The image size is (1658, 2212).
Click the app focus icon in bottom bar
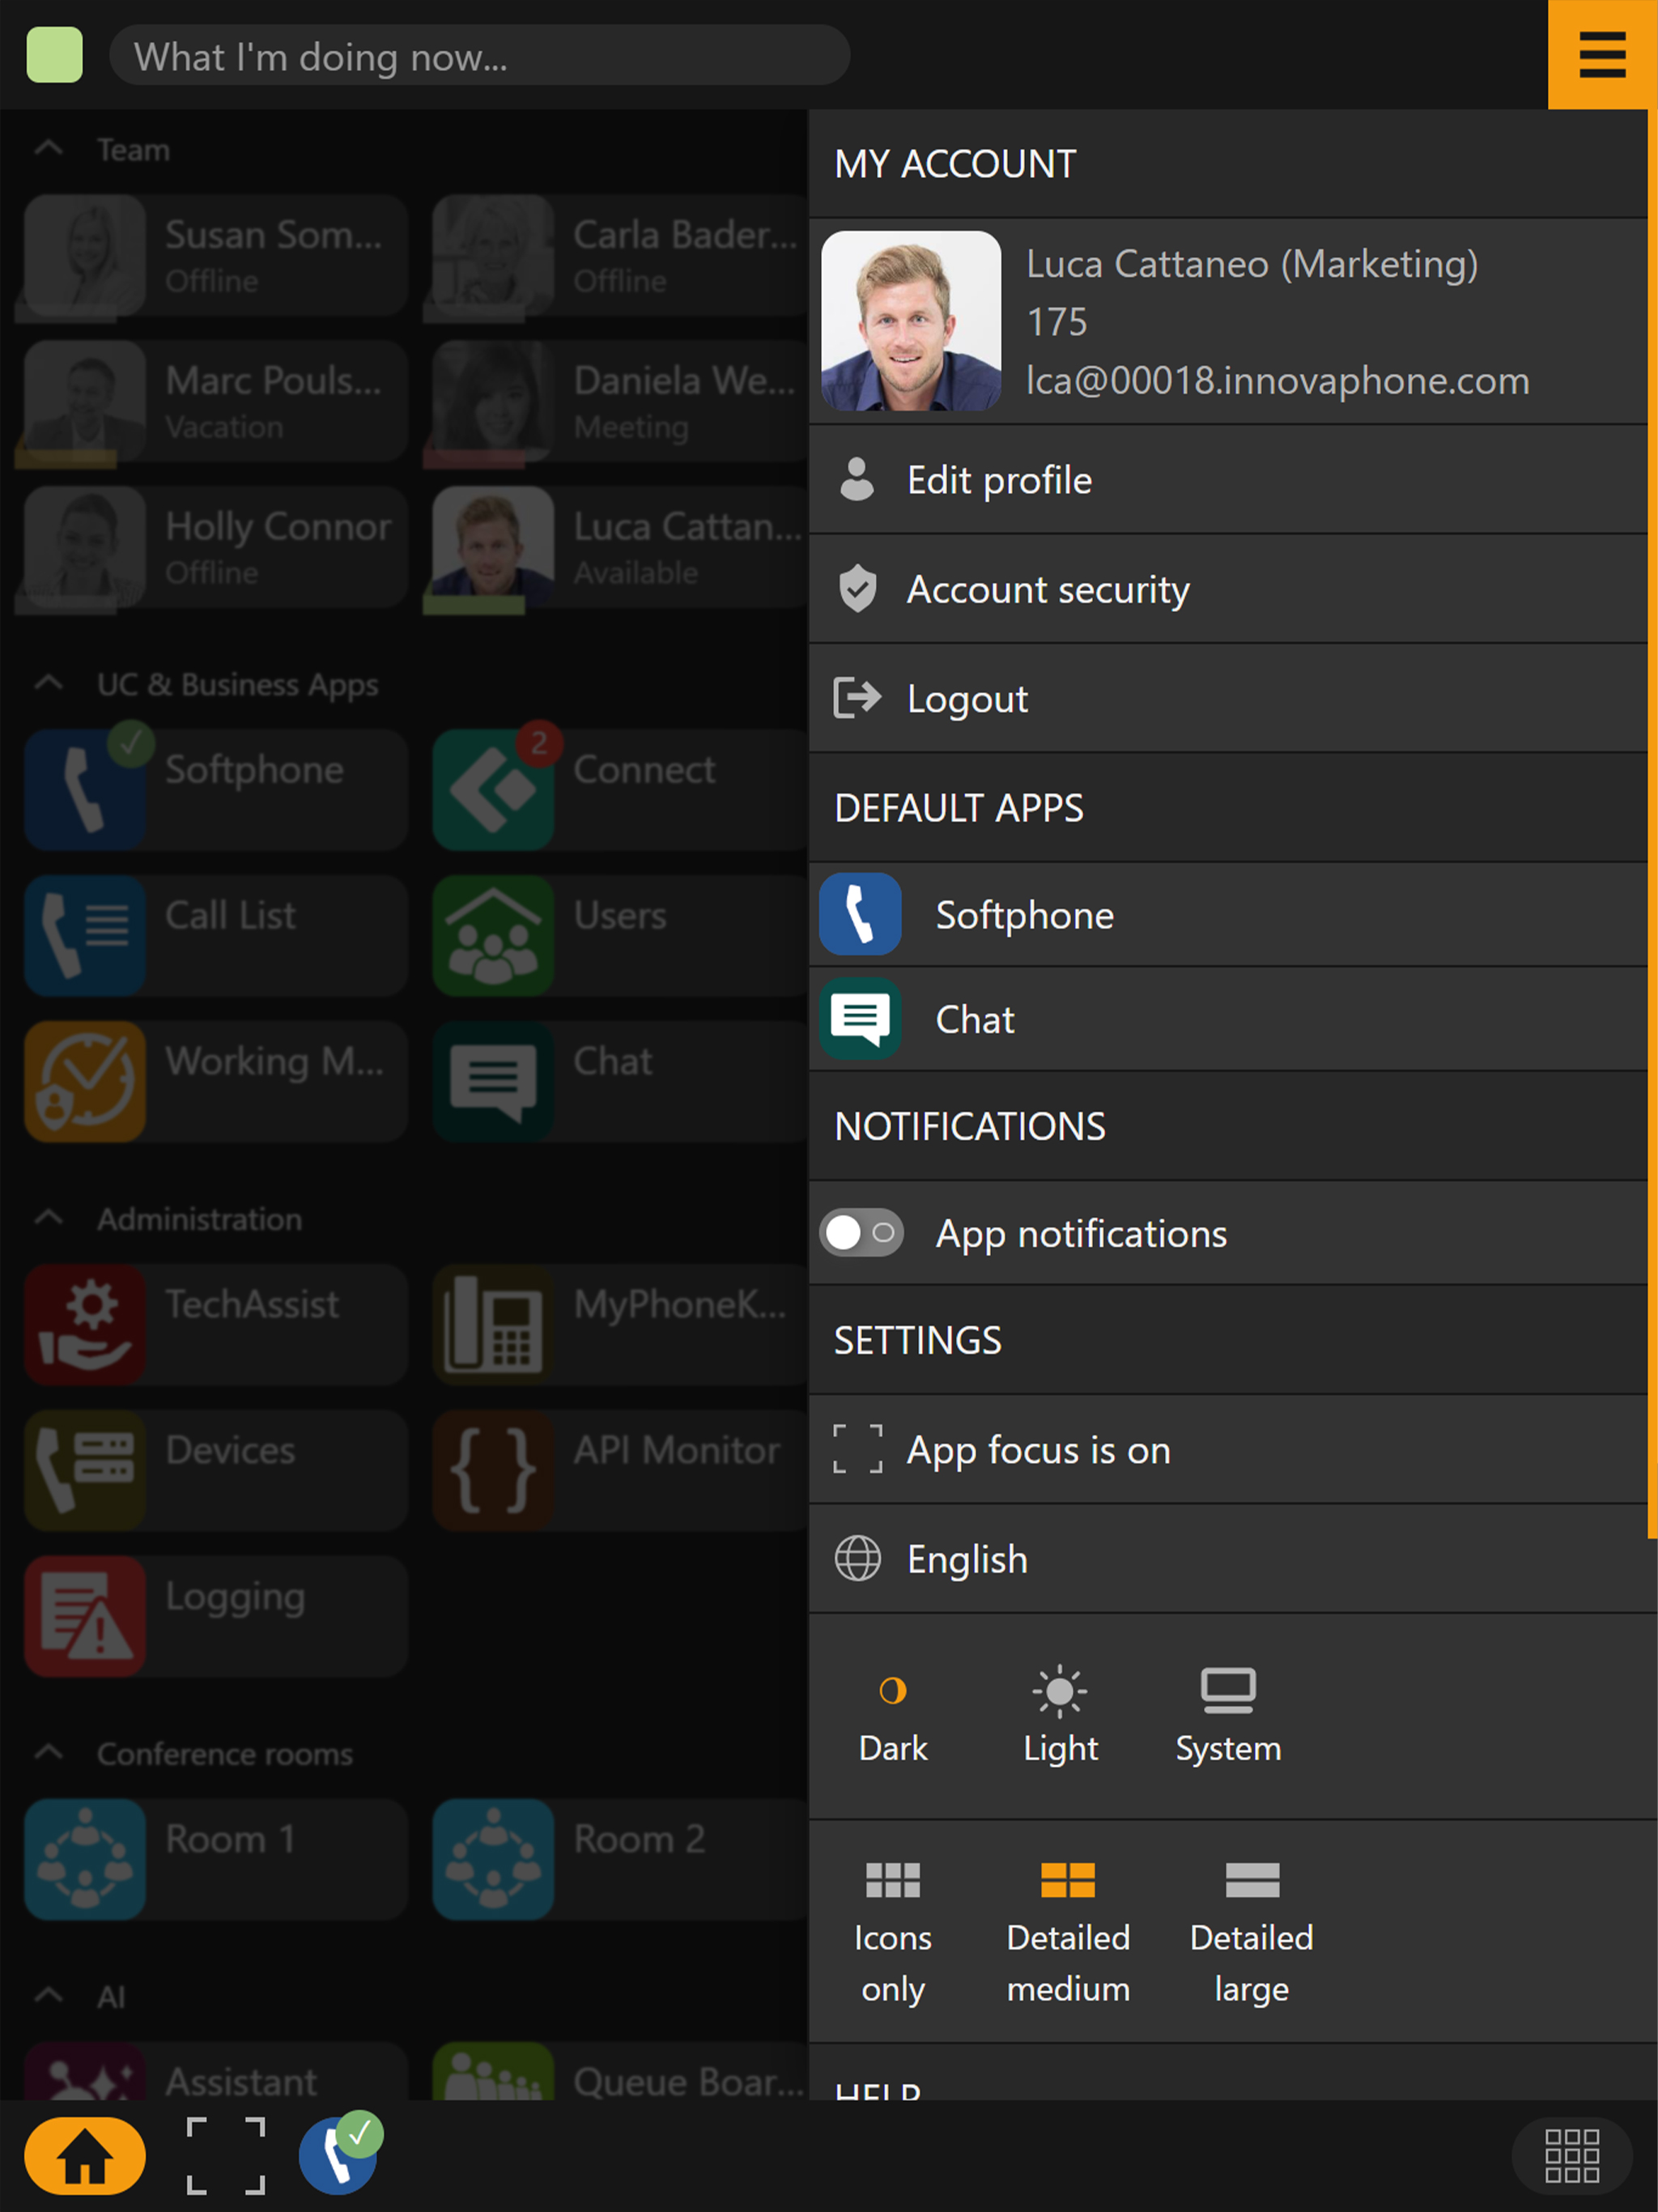(x=226, y=2156)
